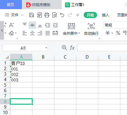Image resolution: width=127 pixels, height=115 pixels.
Task: Undo the last action
Action: [62, 15]
